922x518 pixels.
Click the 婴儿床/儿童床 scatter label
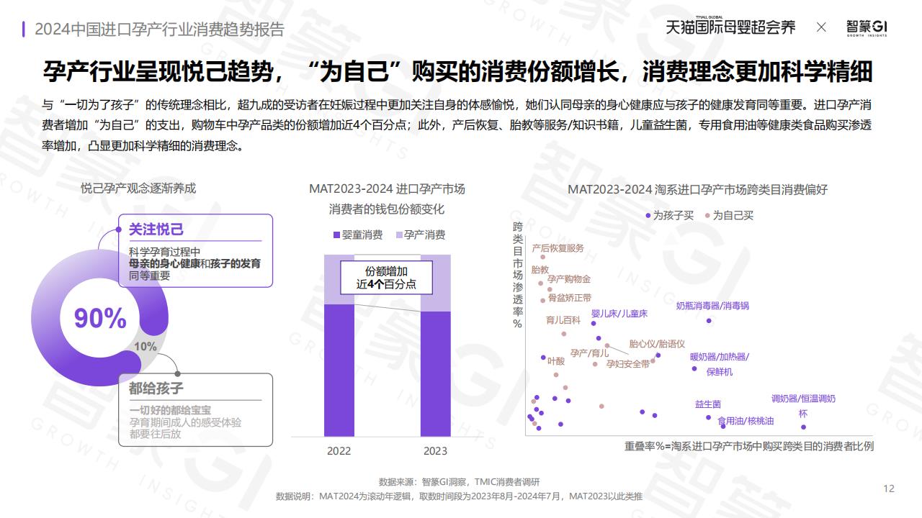click(x=619, y=314)
